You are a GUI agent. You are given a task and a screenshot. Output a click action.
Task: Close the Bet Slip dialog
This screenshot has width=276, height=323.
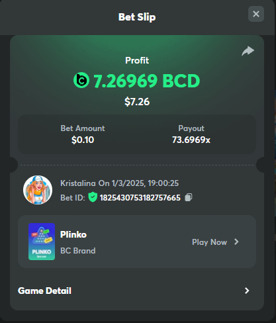click(256, 14)
